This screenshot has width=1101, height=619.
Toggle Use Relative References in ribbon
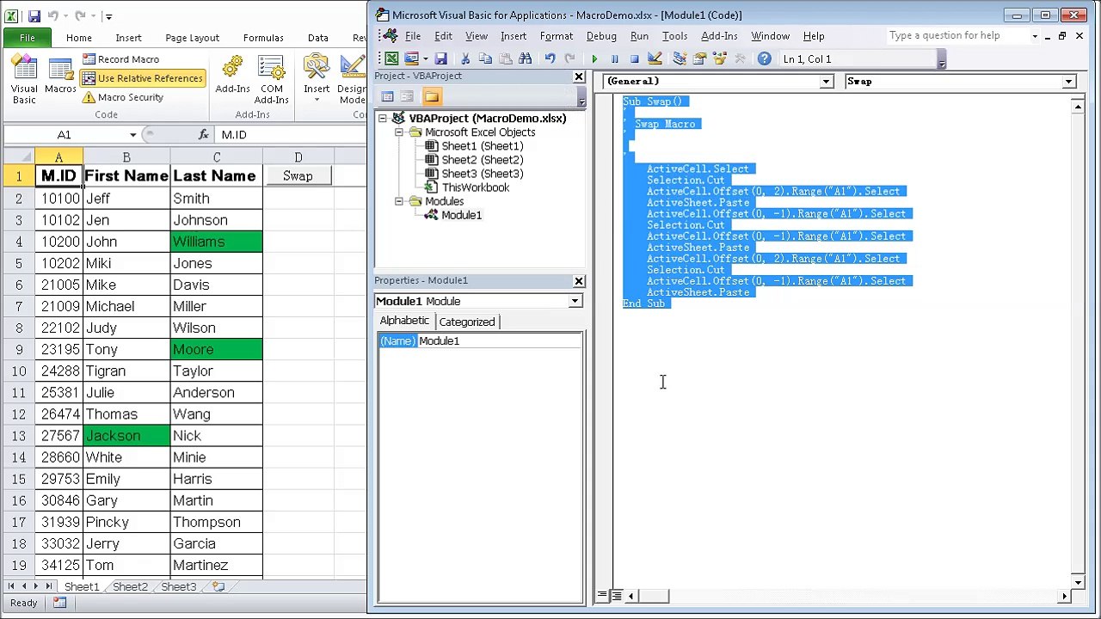click(x=143, y=78)
